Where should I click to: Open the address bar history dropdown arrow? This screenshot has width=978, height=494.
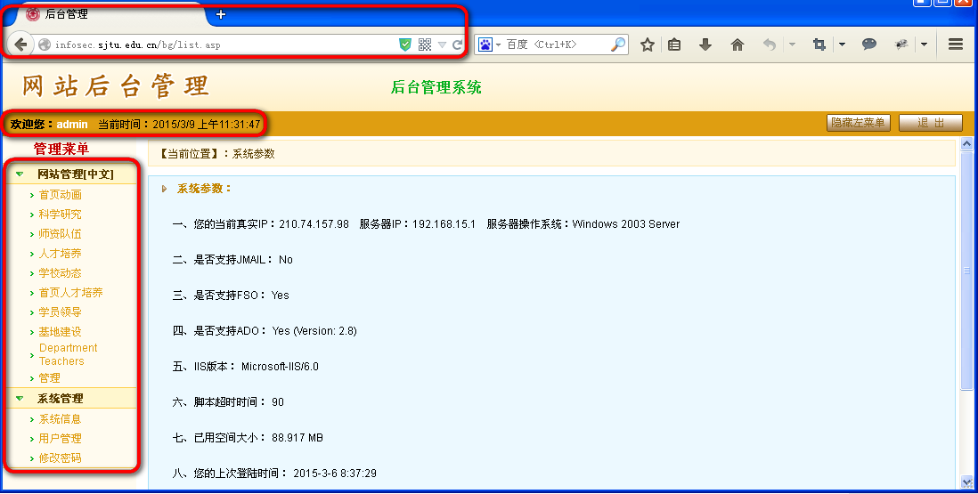442,45
